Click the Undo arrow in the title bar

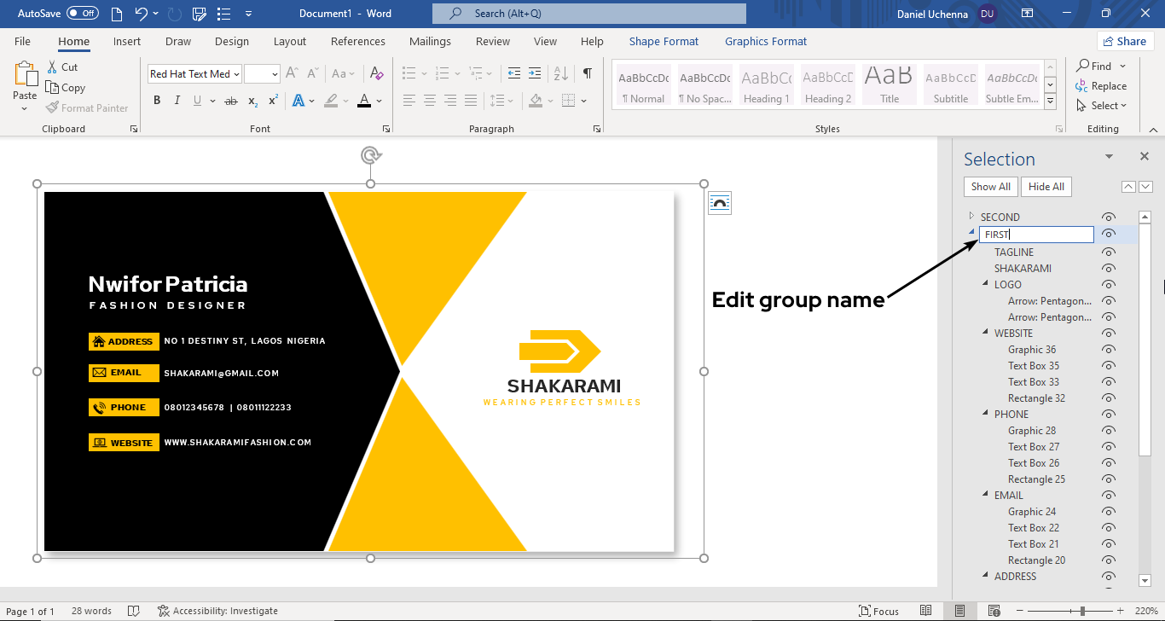142,14
